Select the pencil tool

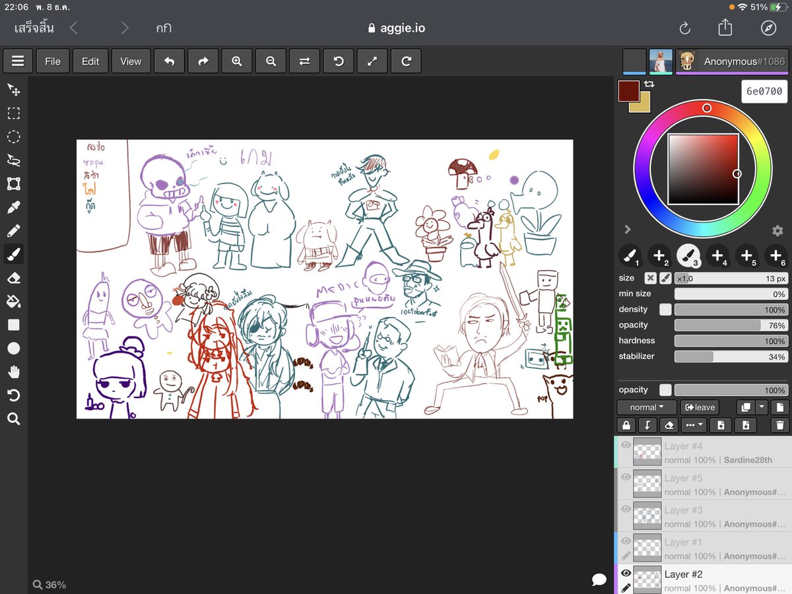tap(13, 231)
